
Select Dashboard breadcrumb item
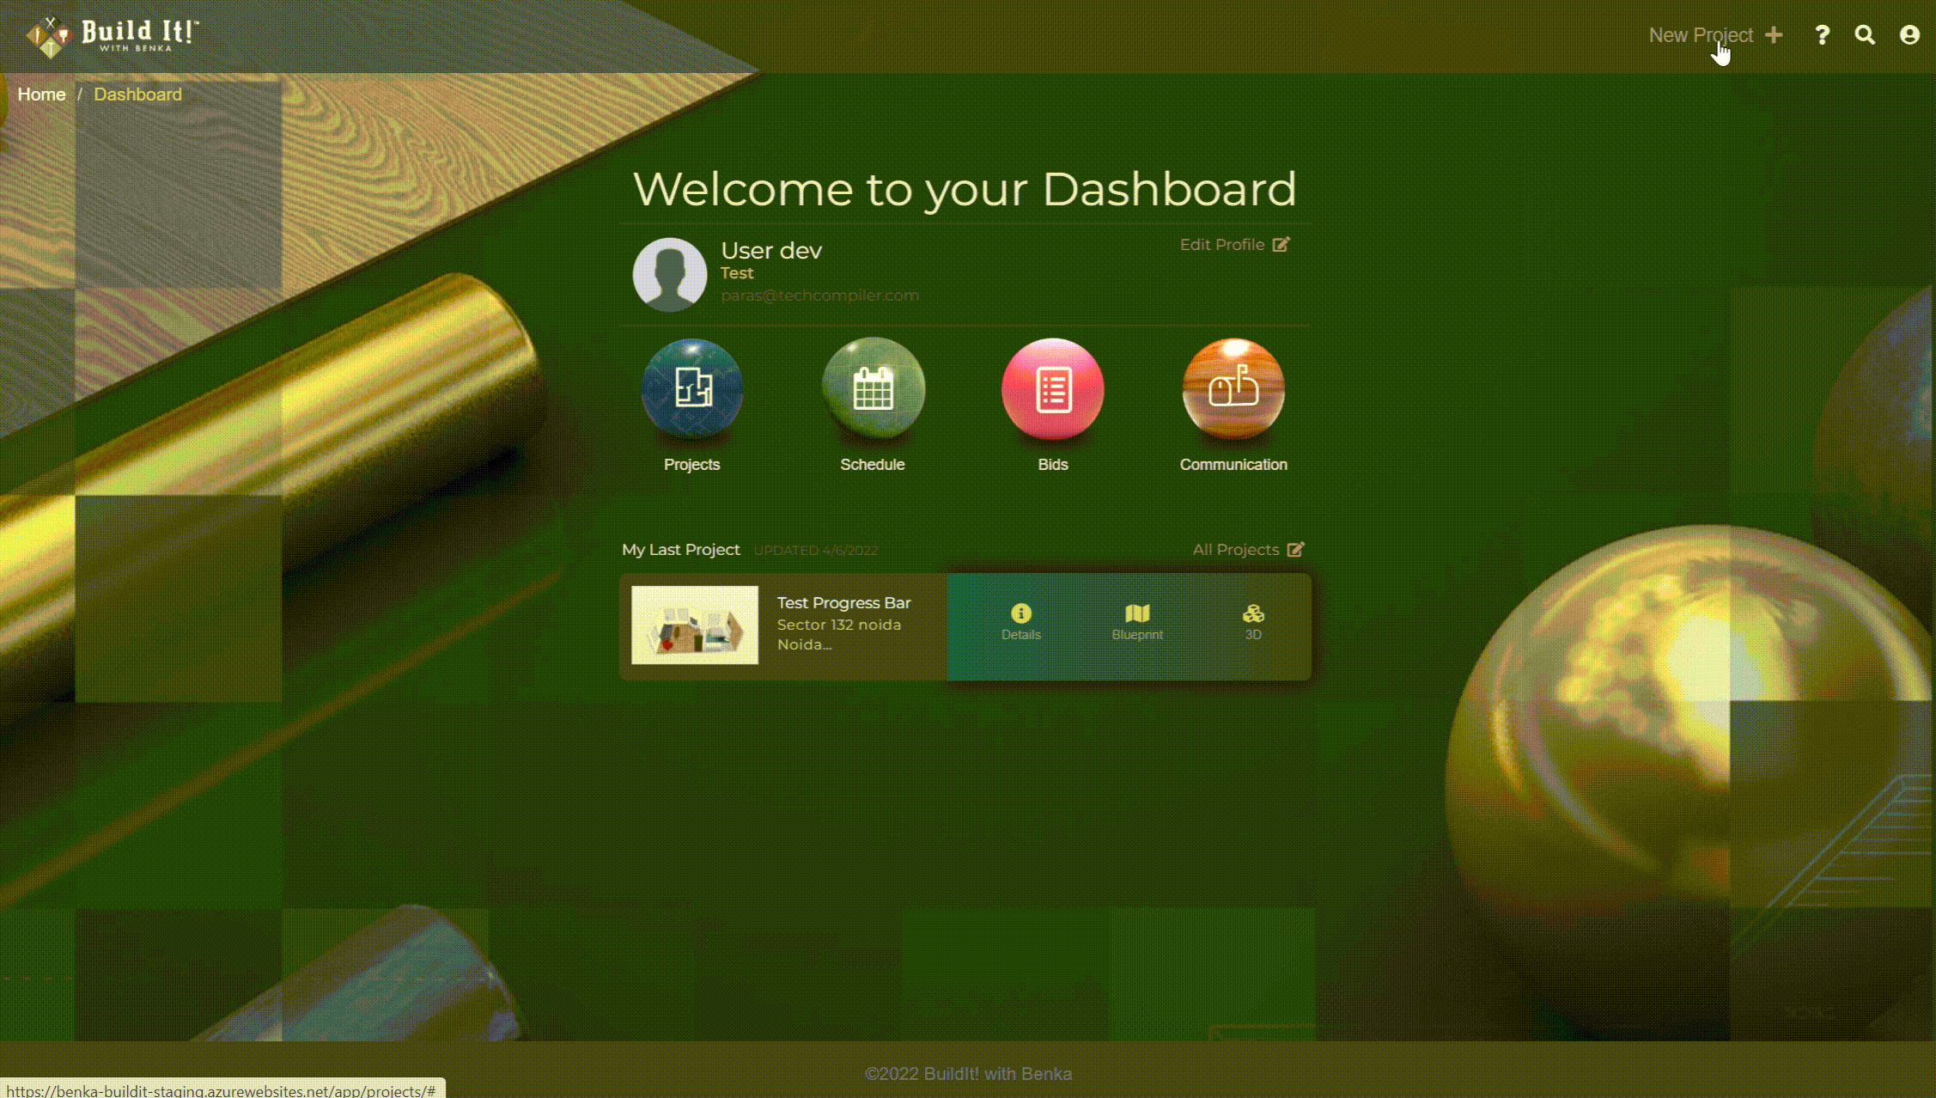click(137, 95)
